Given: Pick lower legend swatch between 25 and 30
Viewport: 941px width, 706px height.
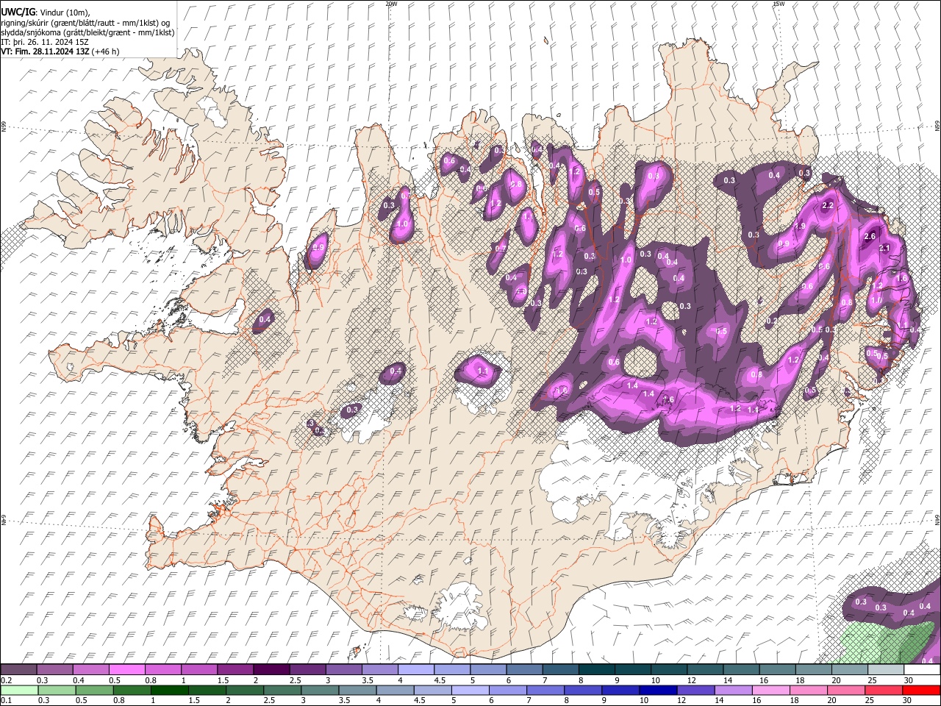Looking at the screenshot, I should [884, 690].
